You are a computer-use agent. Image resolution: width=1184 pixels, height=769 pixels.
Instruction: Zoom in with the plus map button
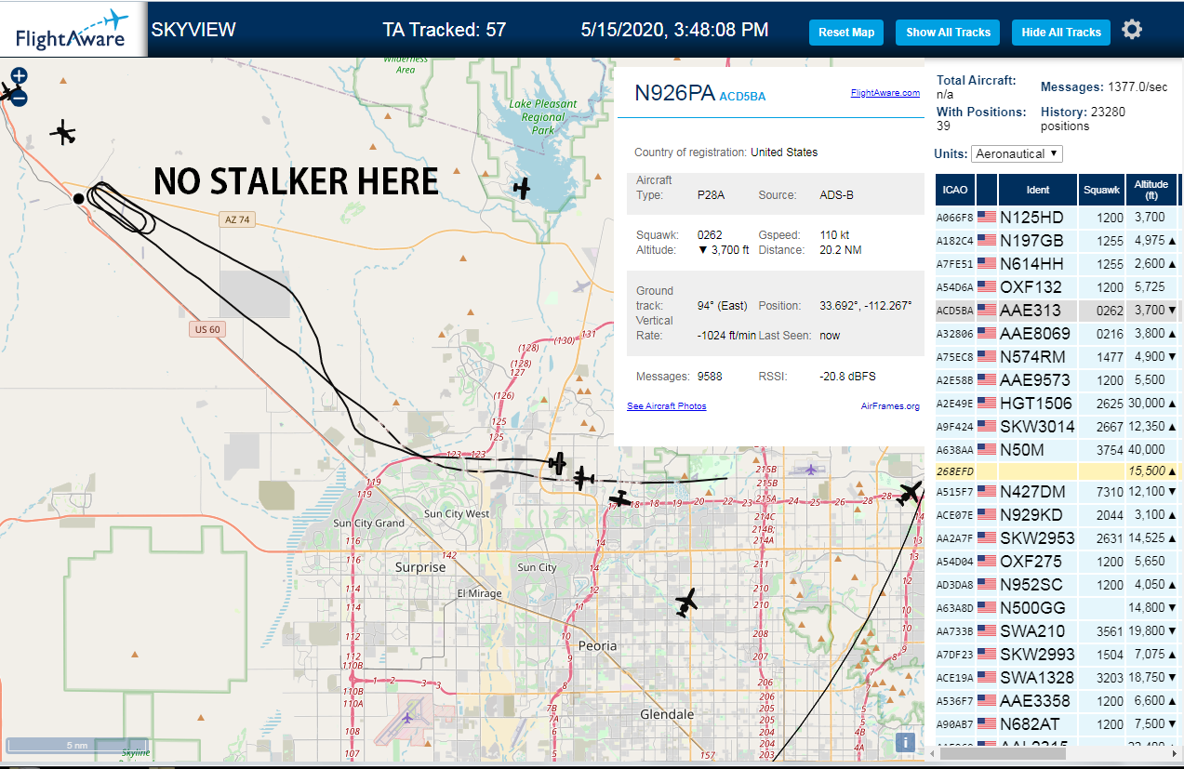(x=20, y=75)
